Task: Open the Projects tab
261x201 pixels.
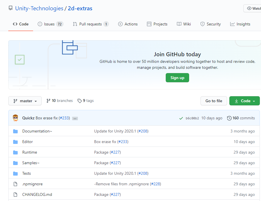Action: (157, 24)
